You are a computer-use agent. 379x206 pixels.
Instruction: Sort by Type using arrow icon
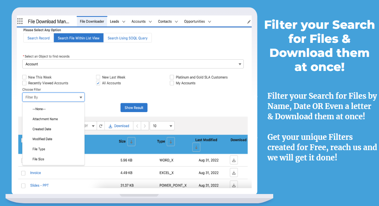[170, 141]
